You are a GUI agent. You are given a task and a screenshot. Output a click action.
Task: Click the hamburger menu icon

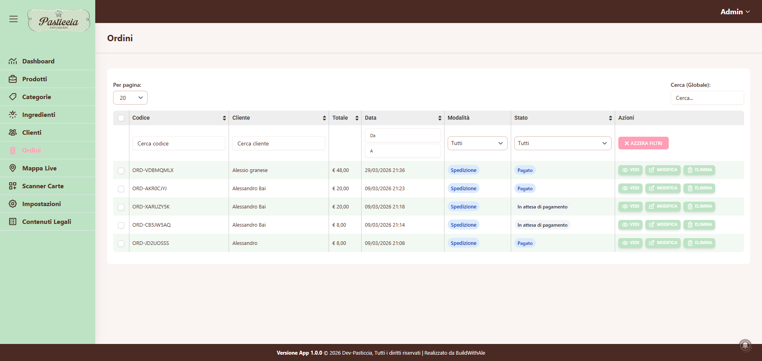tap(13, 19)
